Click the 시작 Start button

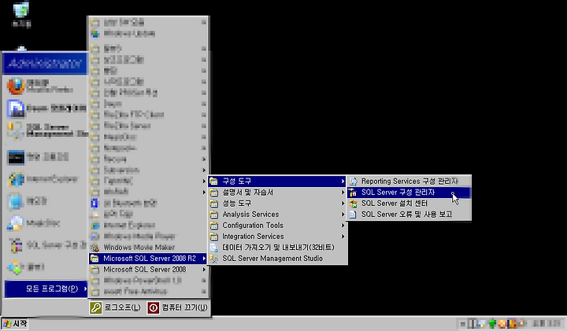tap(14, 324)
